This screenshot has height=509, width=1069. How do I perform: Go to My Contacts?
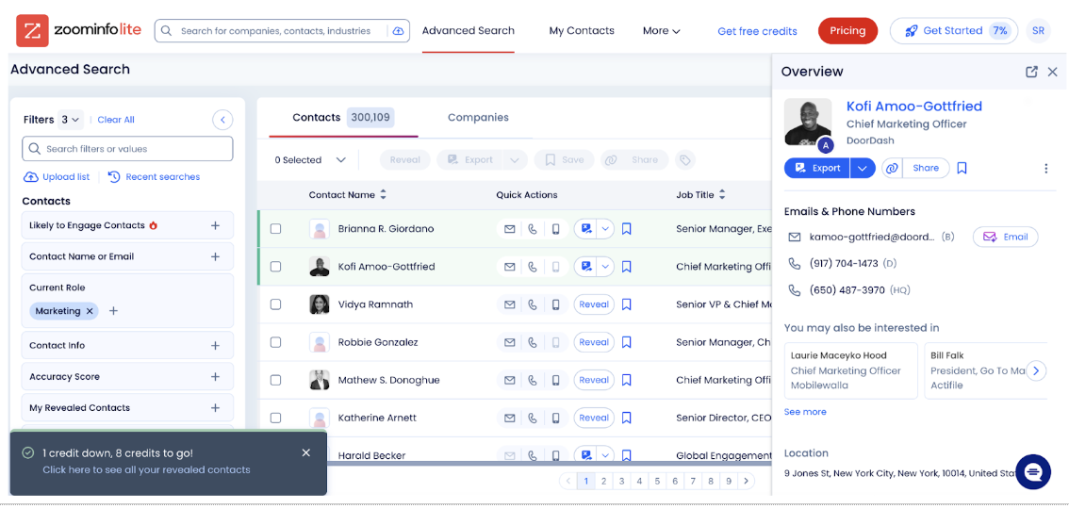click(x=582, y=31)
